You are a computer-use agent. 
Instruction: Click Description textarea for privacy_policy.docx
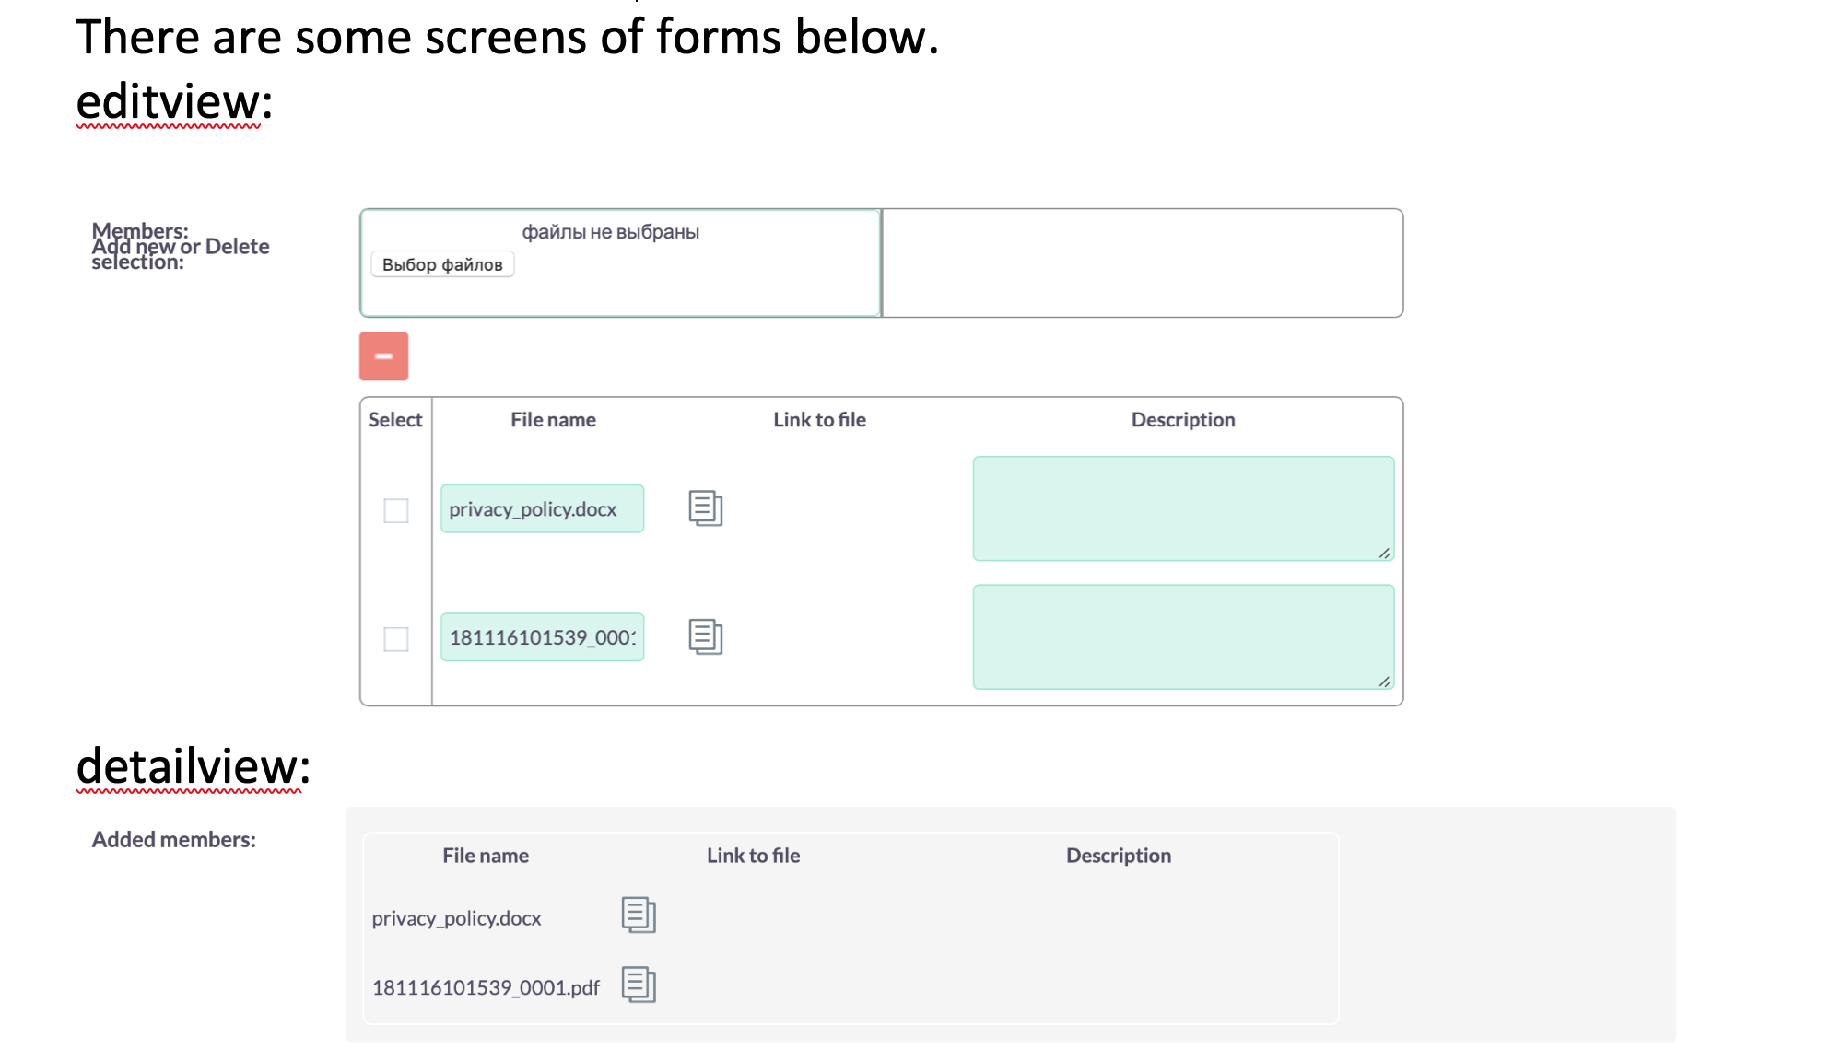click(1182, 507)
